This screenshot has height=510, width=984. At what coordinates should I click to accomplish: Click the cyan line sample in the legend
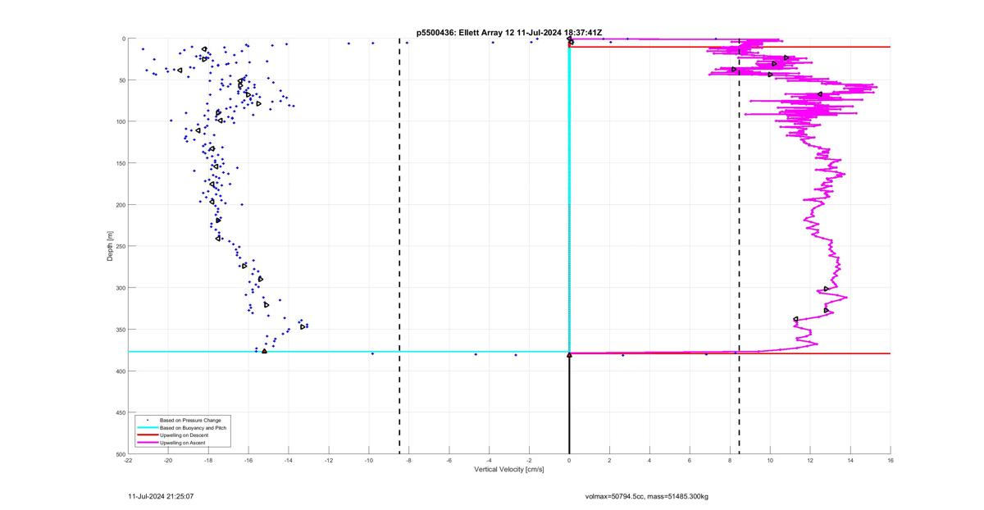click(x=148, y=428)
